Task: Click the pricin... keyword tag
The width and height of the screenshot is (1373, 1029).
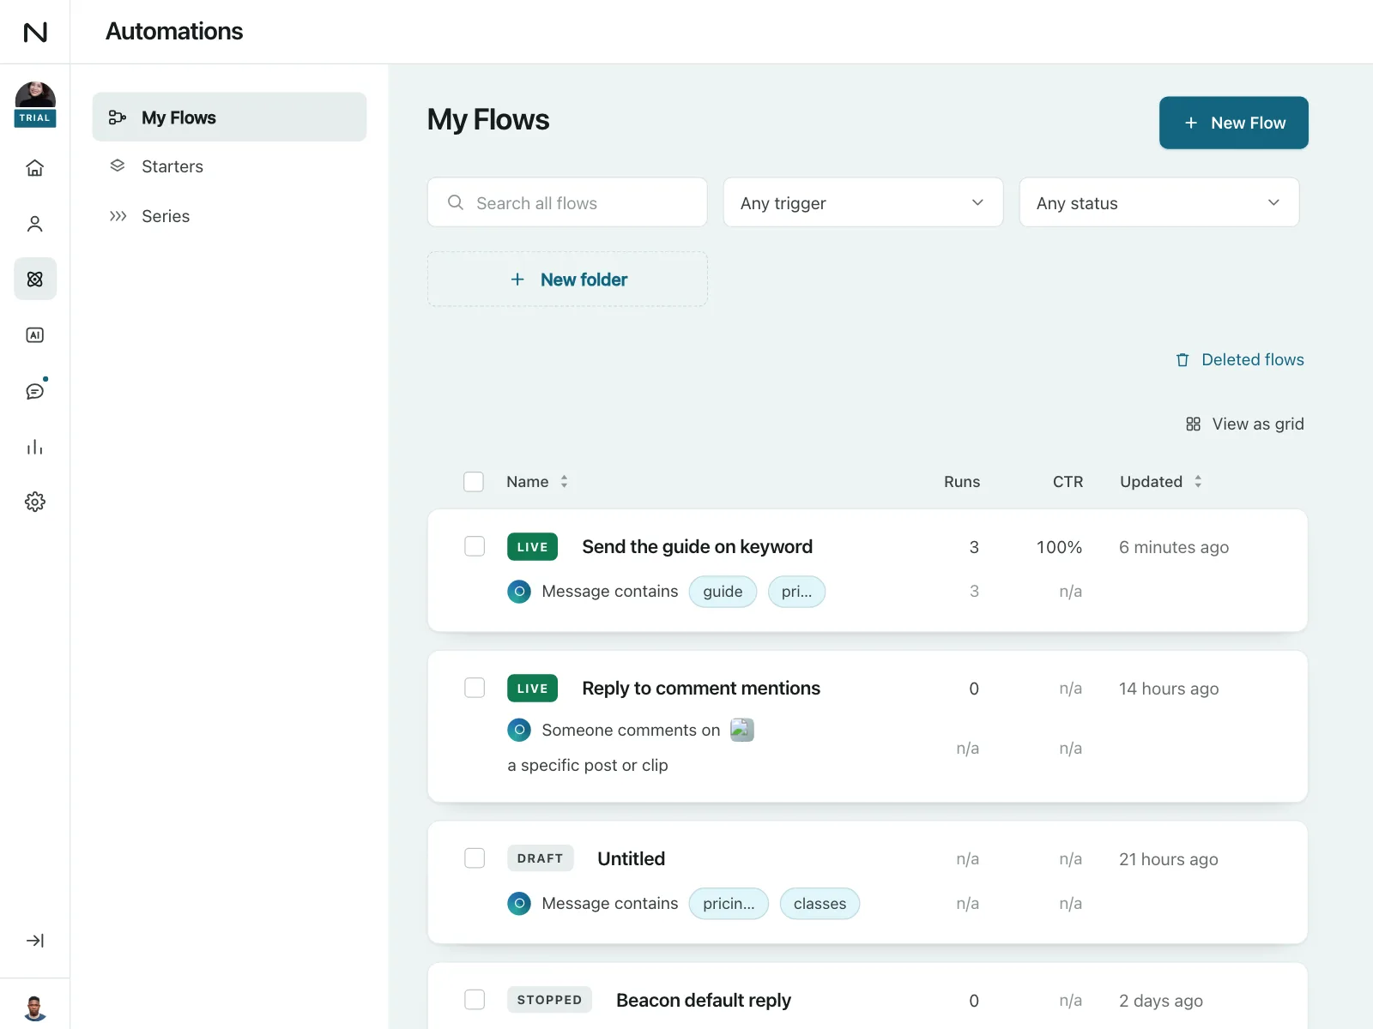Action: tap(729, 904)
